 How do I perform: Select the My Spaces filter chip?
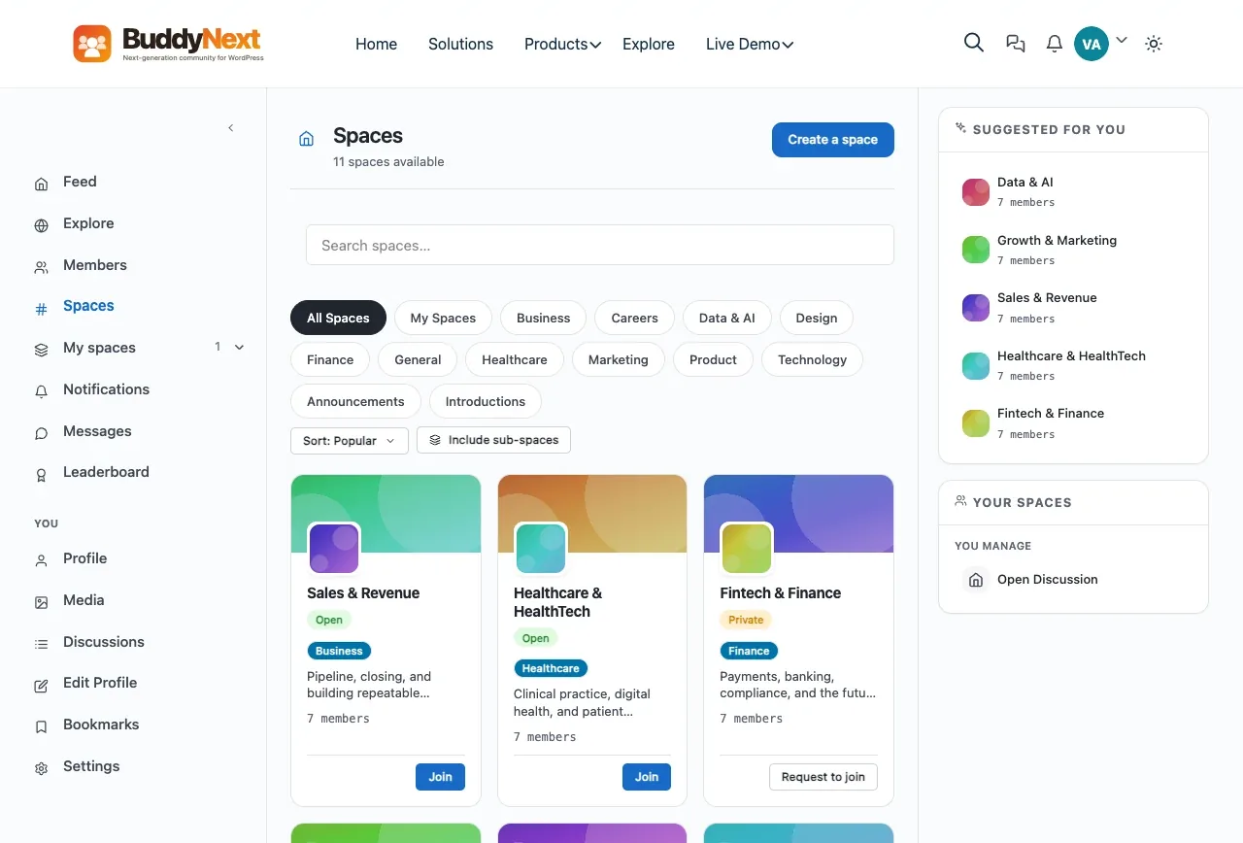[443, 318]
